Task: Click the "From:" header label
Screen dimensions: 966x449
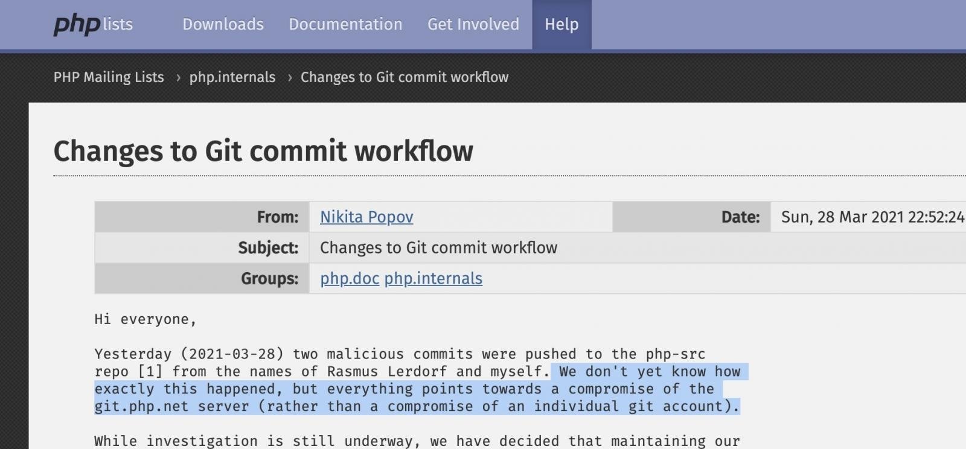Action: pyautogui.click(x=278, y=217)
